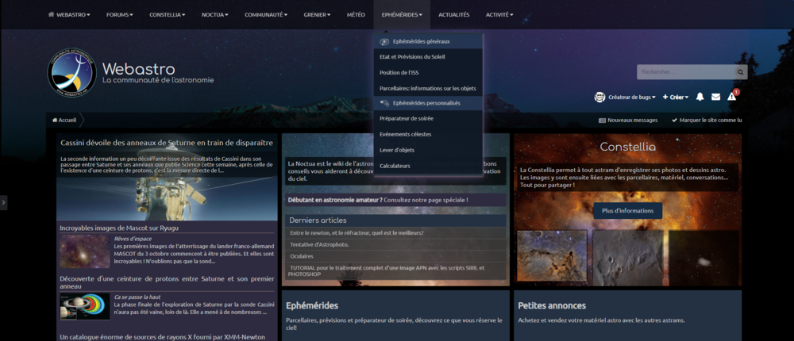This screenshot has width=794, height=341.
Task: Open the NOCTUA dropdown menu
Action: coord(214,15)
